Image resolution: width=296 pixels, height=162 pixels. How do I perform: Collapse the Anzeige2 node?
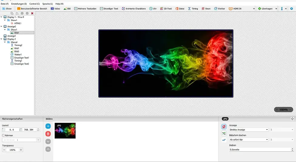click(2, 26)
